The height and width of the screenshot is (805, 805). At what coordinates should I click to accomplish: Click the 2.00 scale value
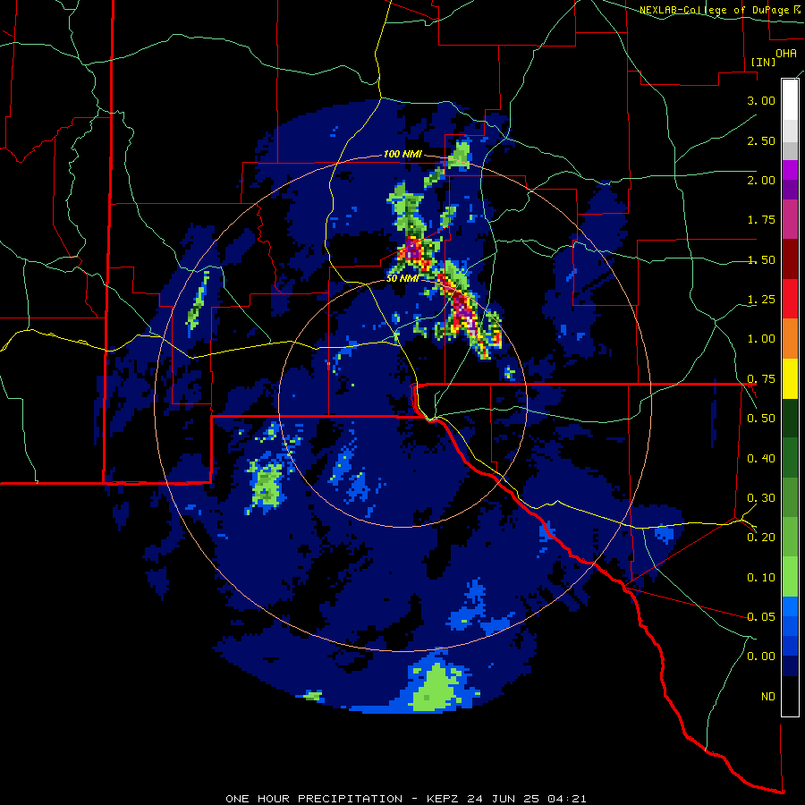pos(761,180)
